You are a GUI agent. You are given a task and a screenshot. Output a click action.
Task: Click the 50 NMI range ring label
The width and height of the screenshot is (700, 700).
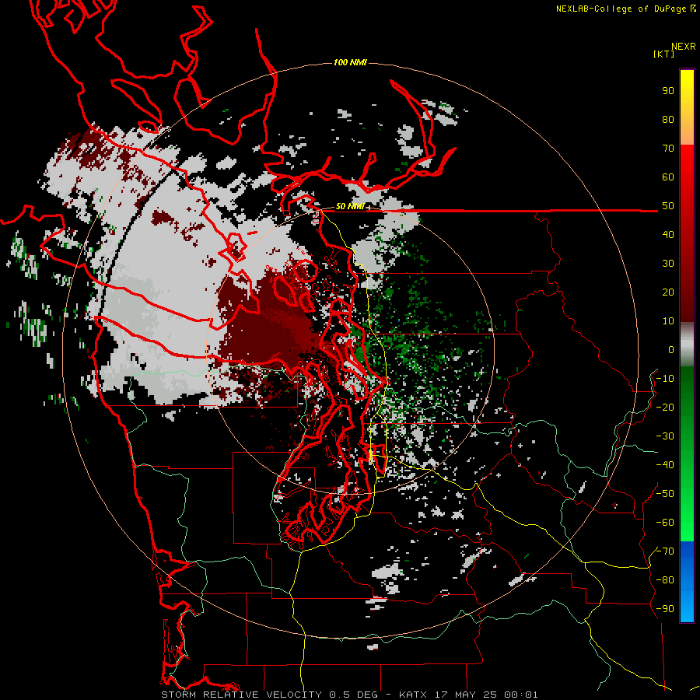point(349,206)
